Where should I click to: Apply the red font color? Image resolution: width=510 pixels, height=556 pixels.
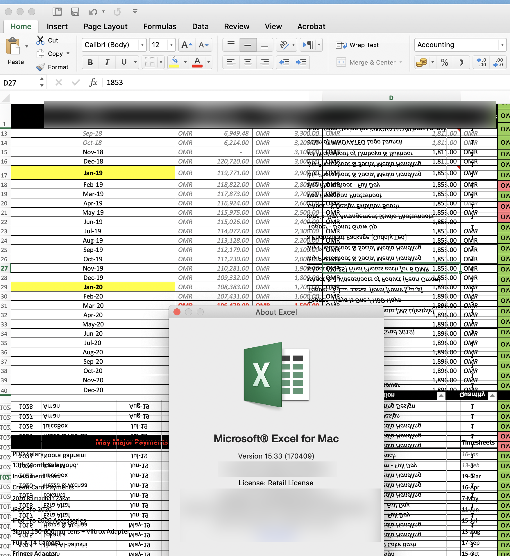(x=197, y=62)
